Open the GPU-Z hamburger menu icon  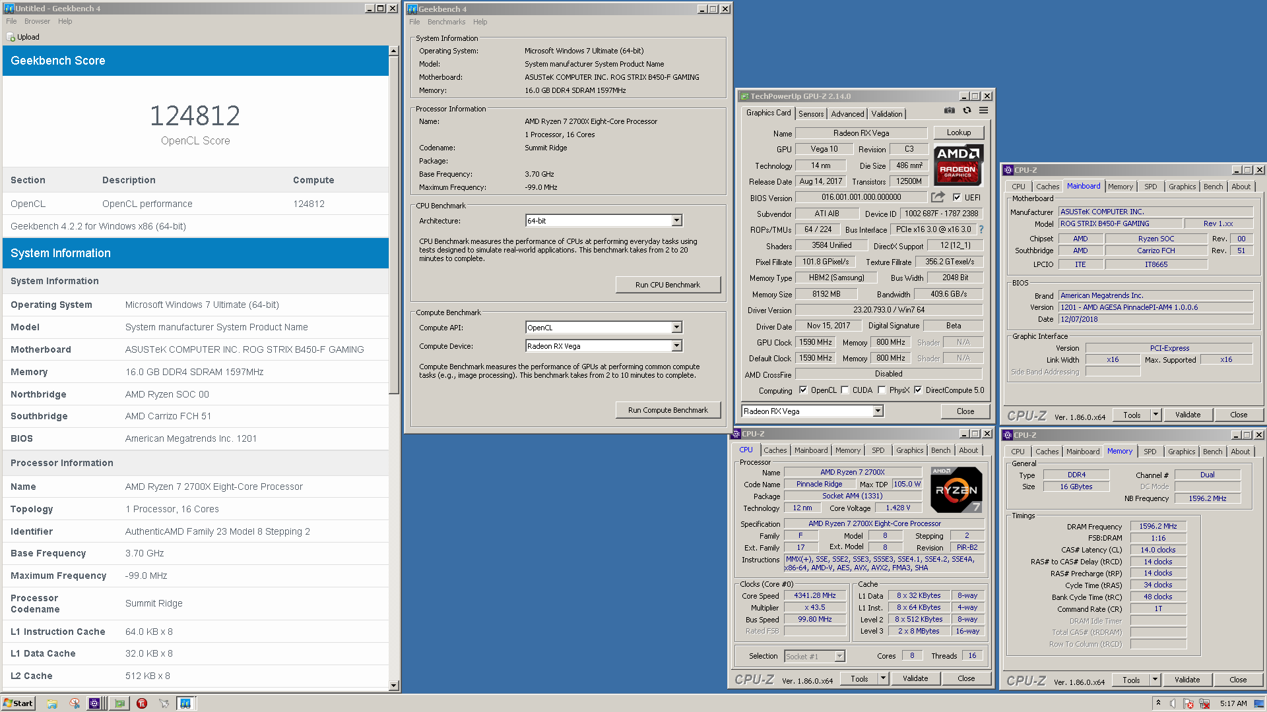pos(983,111)
